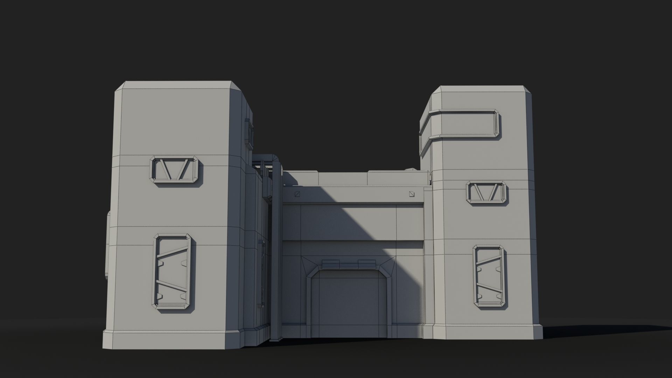The width and height of the screenshot is (672, 378).
Task: Pick the right tower's small horizontal window
Action: (x=487, y=192)
